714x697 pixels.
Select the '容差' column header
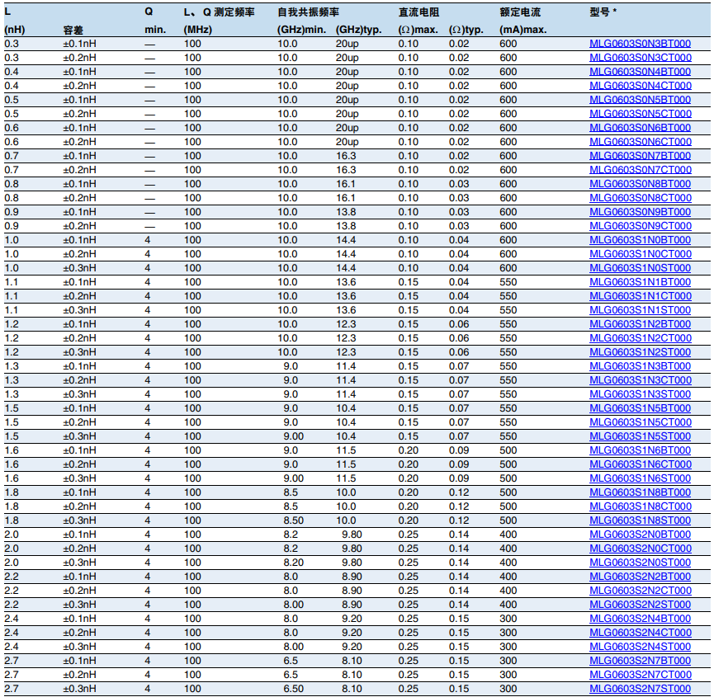[x=73, y=30]
